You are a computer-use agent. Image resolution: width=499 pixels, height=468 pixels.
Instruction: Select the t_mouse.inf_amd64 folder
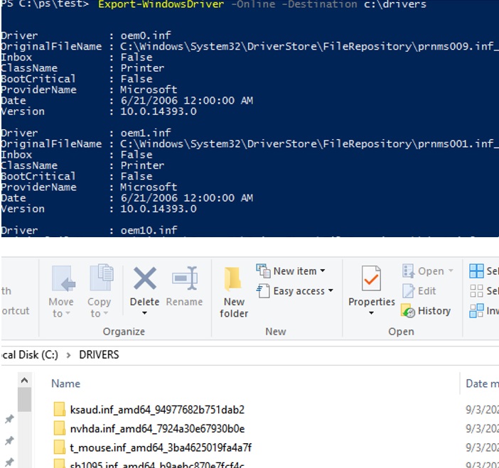point(161,447)
